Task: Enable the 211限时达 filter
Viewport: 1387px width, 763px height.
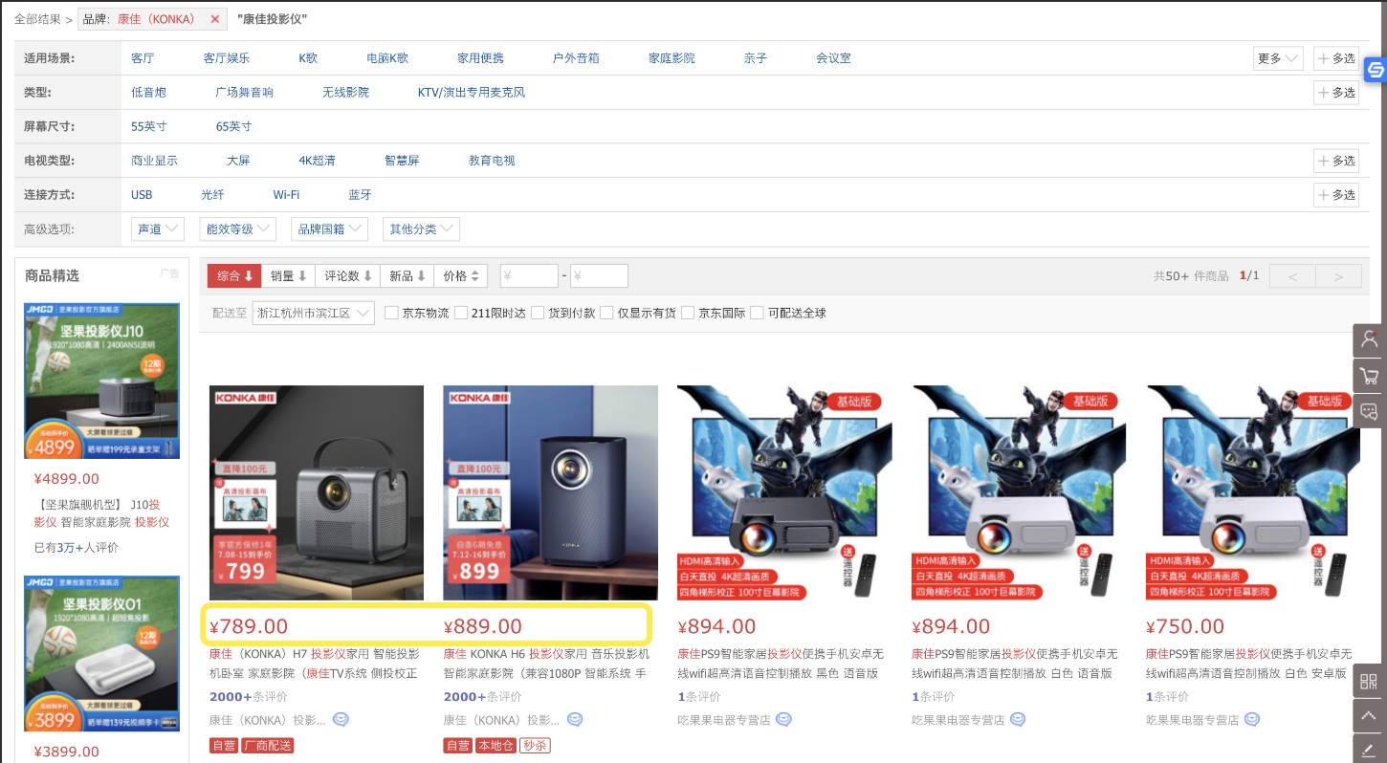Action: (x=460, y=312)
